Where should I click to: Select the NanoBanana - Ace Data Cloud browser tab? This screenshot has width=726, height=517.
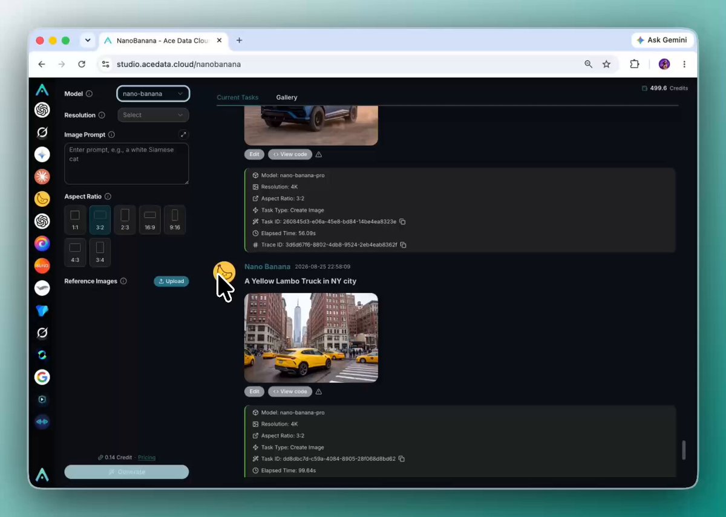pos(163,41)
